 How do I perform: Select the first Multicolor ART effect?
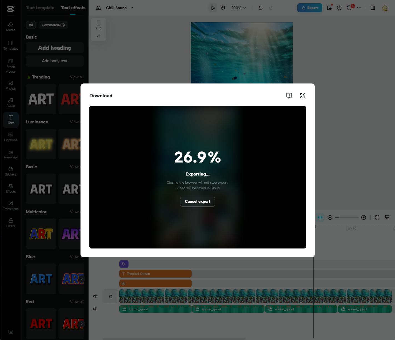[41, 234]
